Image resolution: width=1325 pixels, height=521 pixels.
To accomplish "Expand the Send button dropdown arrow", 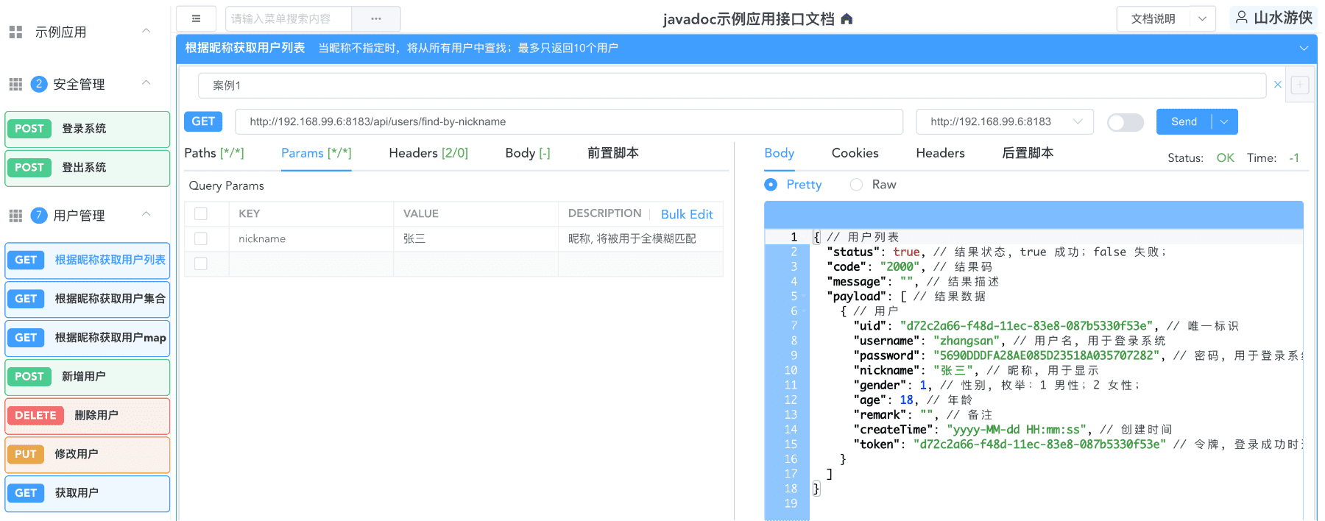I will [1224, 122].
